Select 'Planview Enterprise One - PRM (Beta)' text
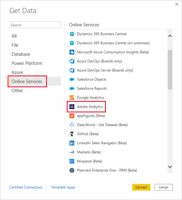182x200 pixels. coord(107,170)
